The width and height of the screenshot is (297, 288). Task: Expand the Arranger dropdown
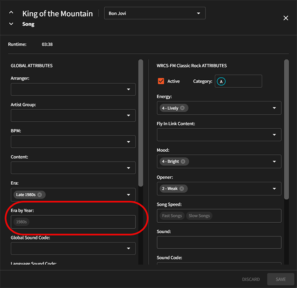coord(73,89)
